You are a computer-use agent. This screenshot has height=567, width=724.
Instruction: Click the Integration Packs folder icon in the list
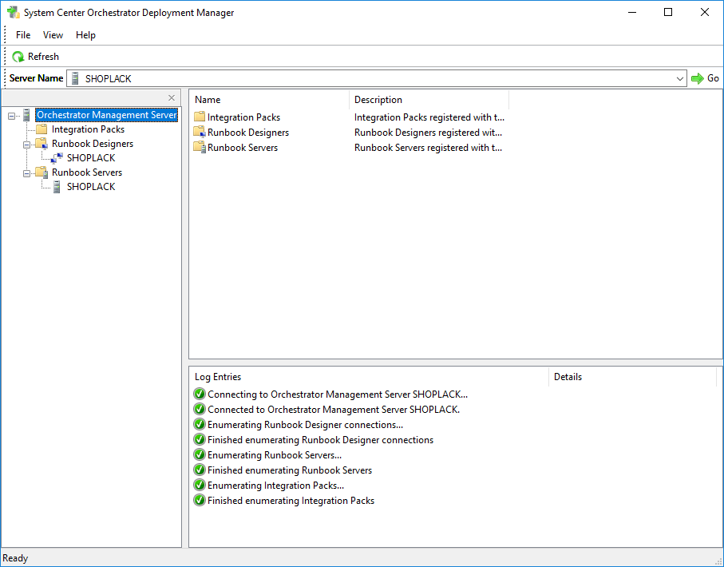click(200, 117)
